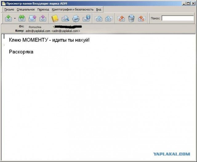
Task: Focus the Поиск search field
Action: (178, 18)
